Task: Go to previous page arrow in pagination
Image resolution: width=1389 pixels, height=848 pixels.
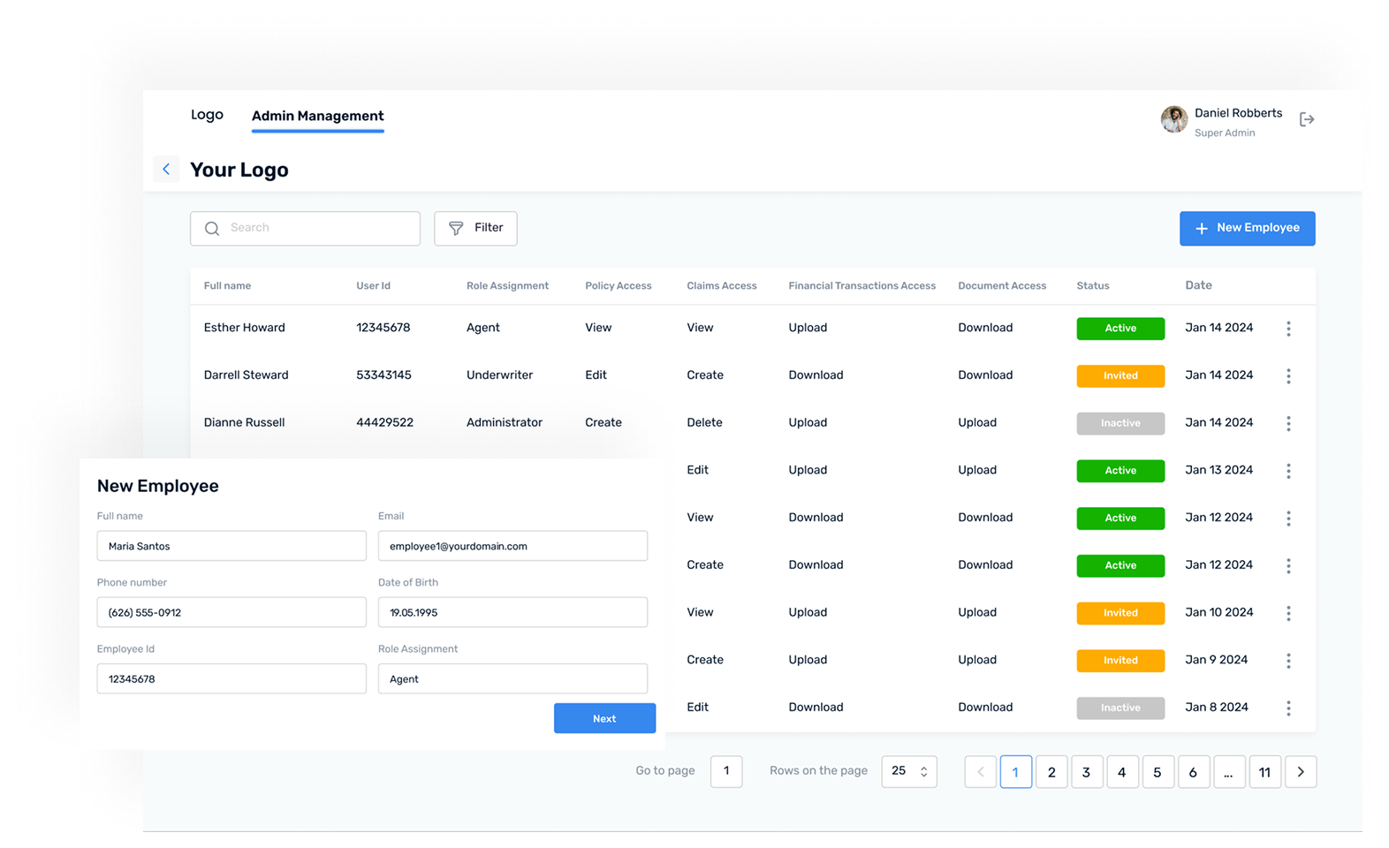Action: click(x=980, y=772)
